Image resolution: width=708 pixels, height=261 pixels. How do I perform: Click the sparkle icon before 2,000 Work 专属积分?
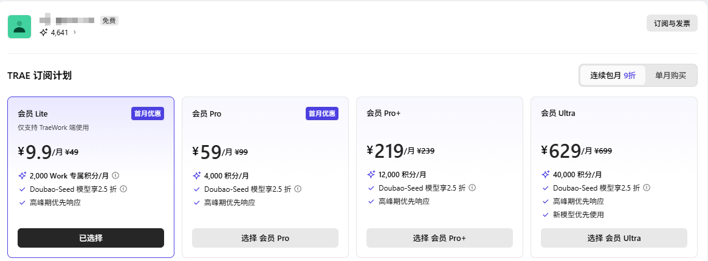click(x=22, y=175)
